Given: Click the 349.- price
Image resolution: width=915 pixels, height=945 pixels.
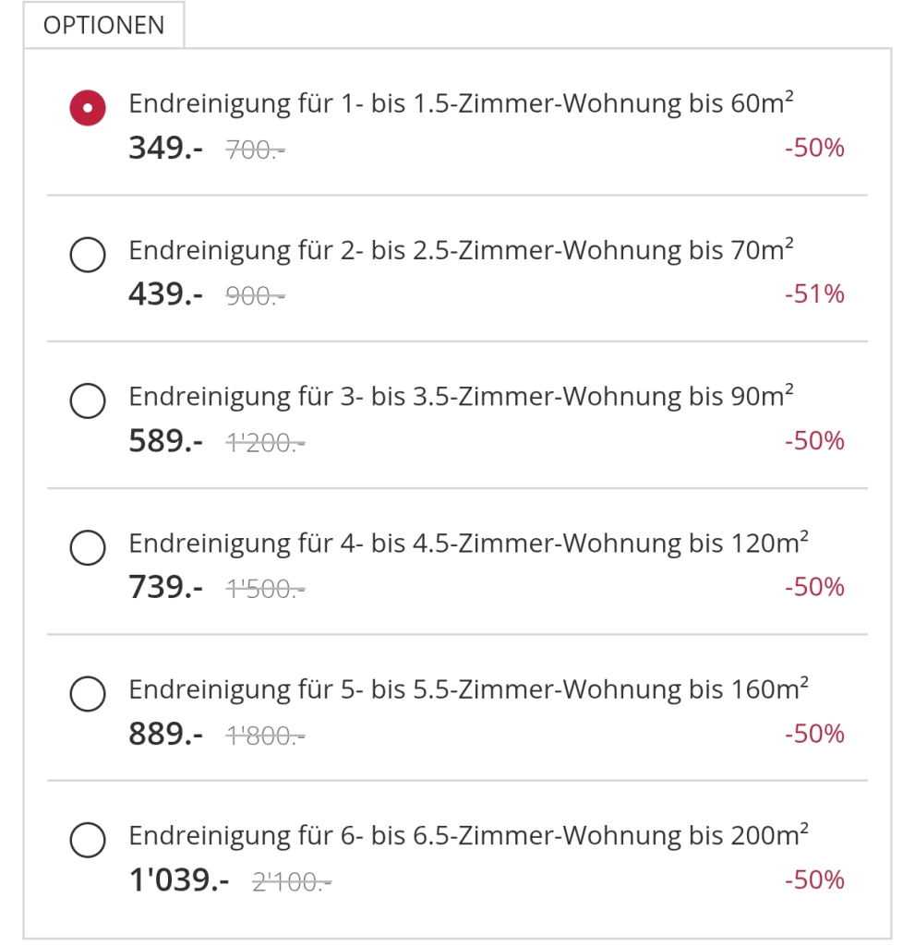Looking at the screenshot, I should tap(165, 148).
